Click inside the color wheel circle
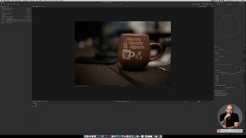 click(229, 26)
